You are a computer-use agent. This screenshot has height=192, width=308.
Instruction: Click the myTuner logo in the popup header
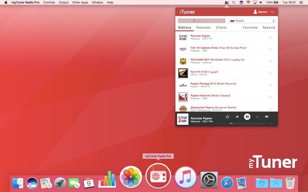187,12
